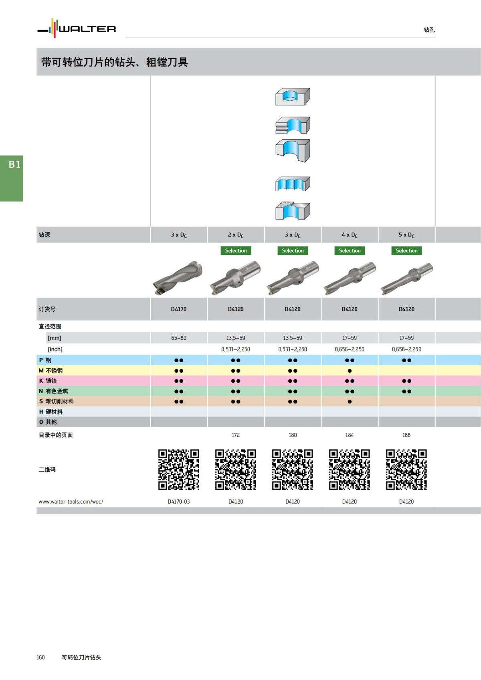Click catalog page number 184
The height and width of the screenshot is (680, 481).
click(350, 435)
